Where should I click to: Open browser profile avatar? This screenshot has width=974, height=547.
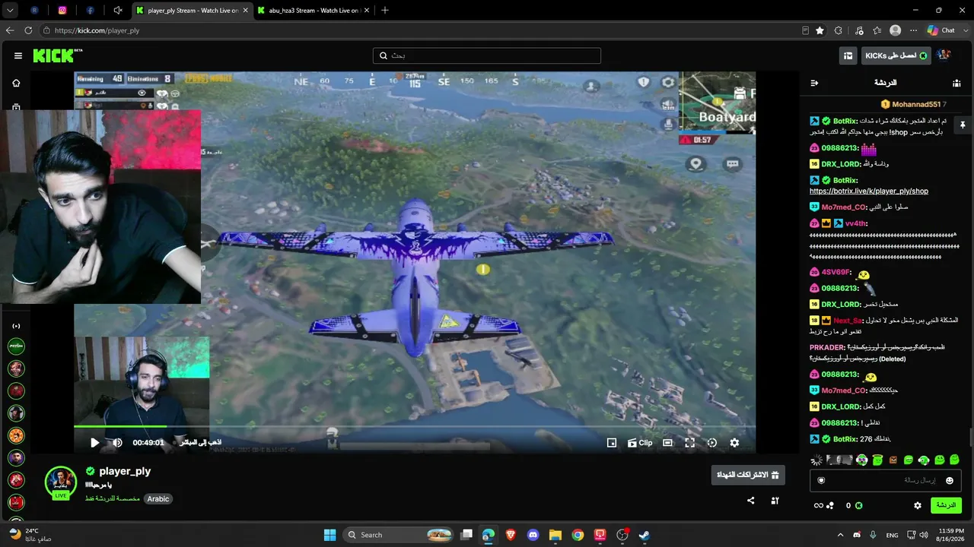click(896, 30)
